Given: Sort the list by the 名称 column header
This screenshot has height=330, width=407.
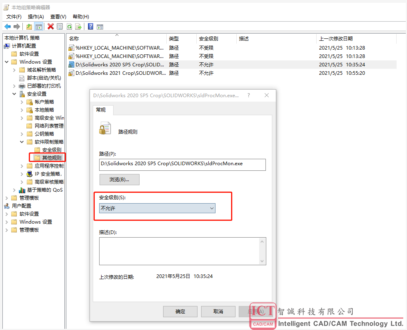Looking at the screenshot, I should (116, 39).
